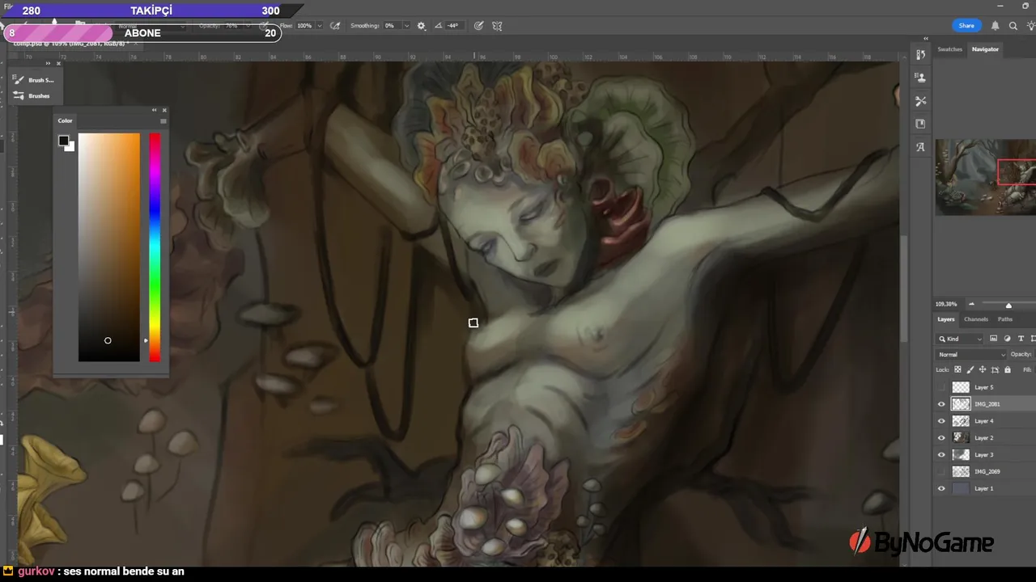Toggle pressure for size icon
Screen dimensions: 1036x582
[478, 26]
